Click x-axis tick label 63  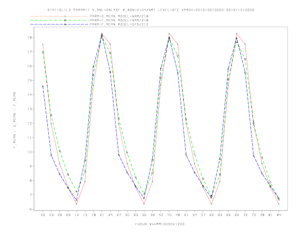220,215
